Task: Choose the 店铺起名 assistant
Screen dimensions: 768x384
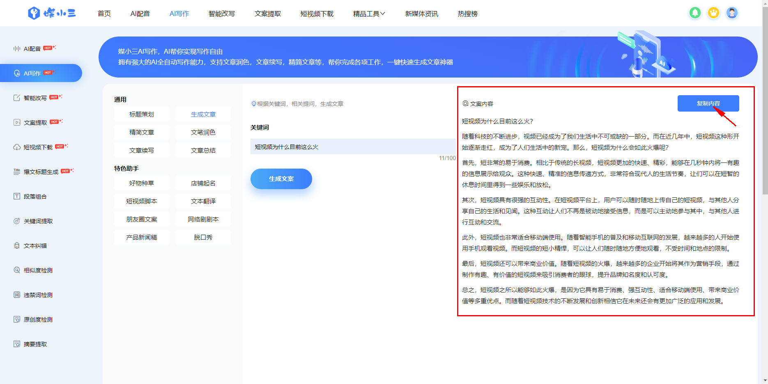Action: (203, 183)
